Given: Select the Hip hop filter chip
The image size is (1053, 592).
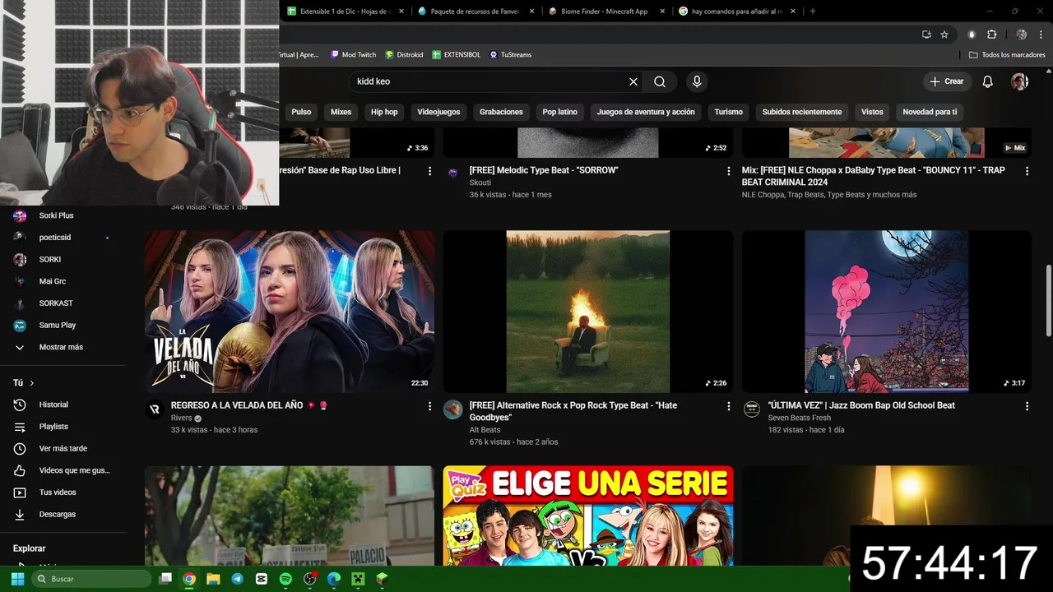Looking at the screenshot, I should (384, 112).
